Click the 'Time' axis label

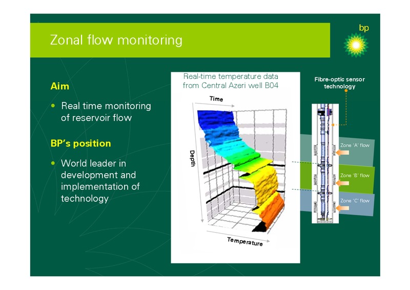pyautogui.click(x=216, y=99)
